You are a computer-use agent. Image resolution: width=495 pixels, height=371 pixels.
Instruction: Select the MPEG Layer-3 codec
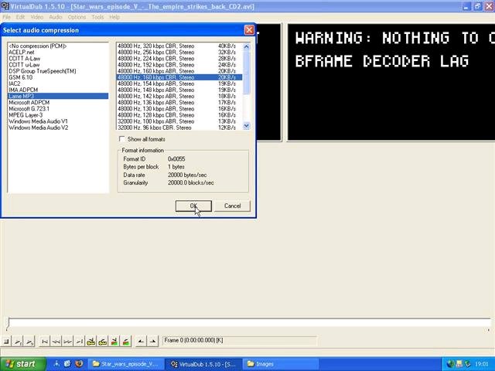click(58, 115)
